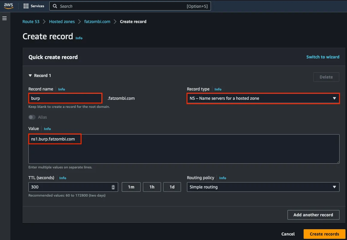
Task: Switch to wizard mode
Action: pyautogui.click(x=323, y=57)
